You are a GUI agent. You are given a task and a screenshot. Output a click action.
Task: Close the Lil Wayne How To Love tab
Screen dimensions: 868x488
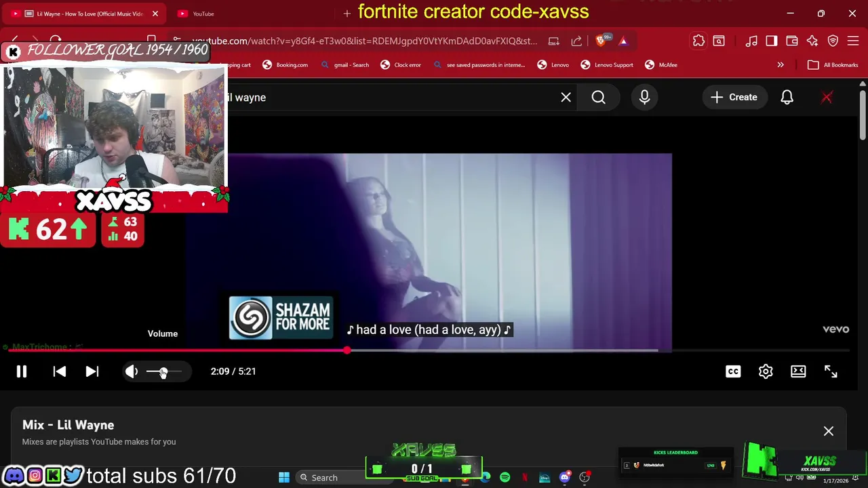(155, 14)
